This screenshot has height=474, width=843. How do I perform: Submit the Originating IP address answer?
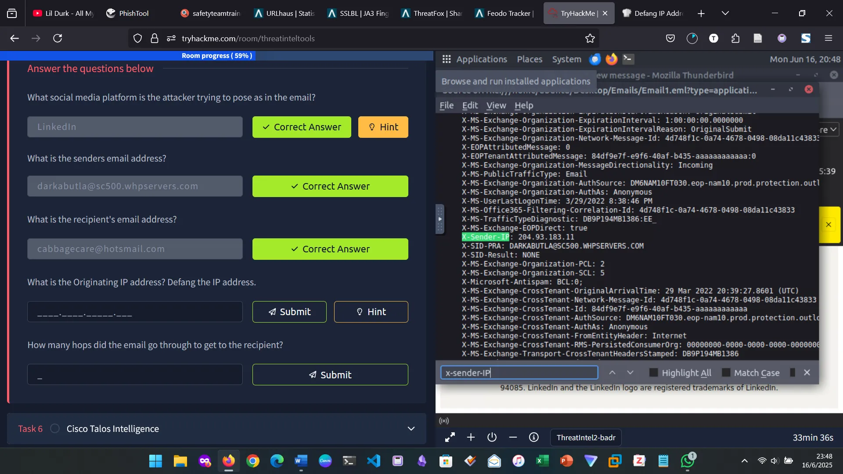289,312
